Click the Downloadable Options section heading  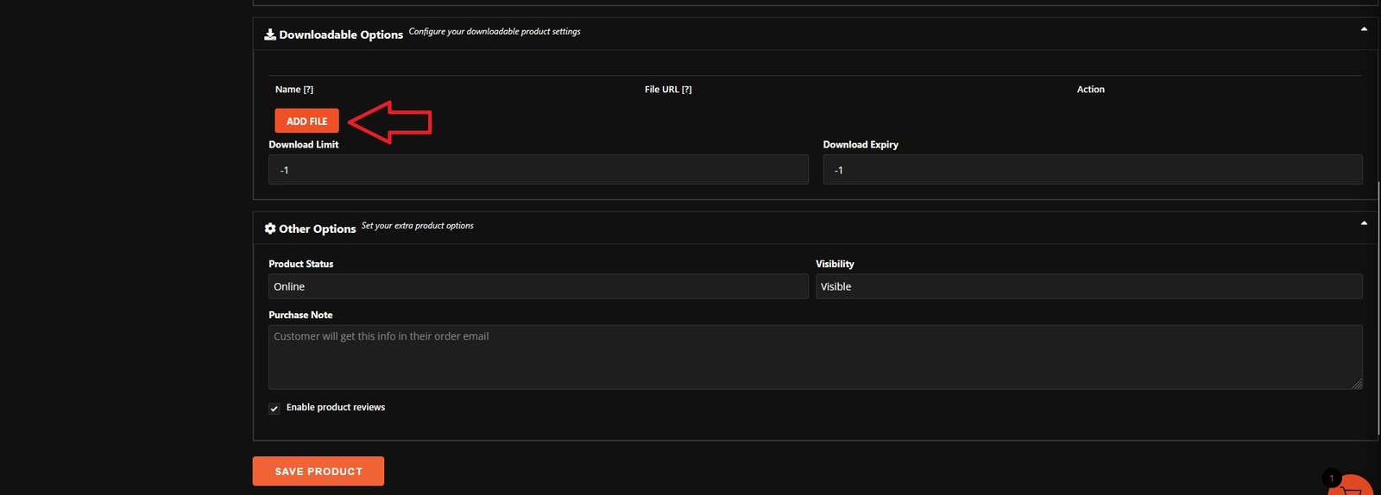(x=341, y=34)
